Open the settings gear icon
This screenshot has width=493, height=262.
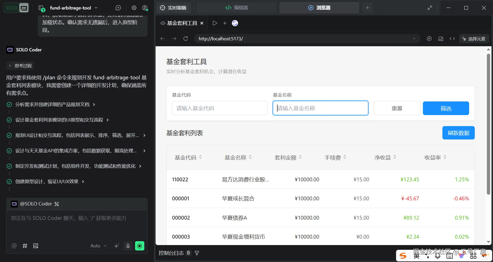pos(134,8)
